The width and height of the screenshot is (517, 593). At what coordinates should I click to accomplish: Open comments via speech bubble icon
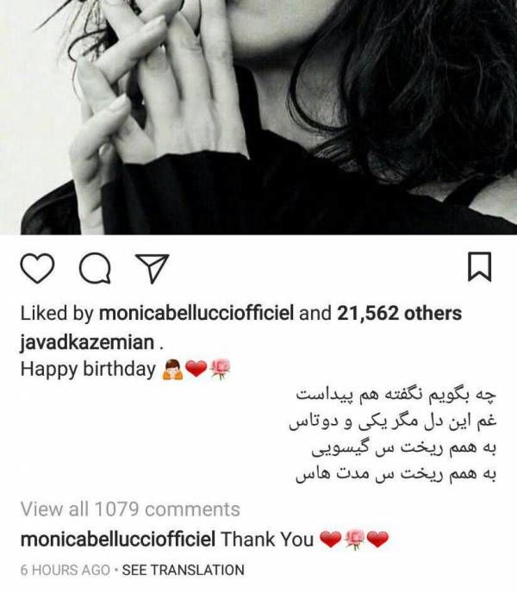(96, 268)
